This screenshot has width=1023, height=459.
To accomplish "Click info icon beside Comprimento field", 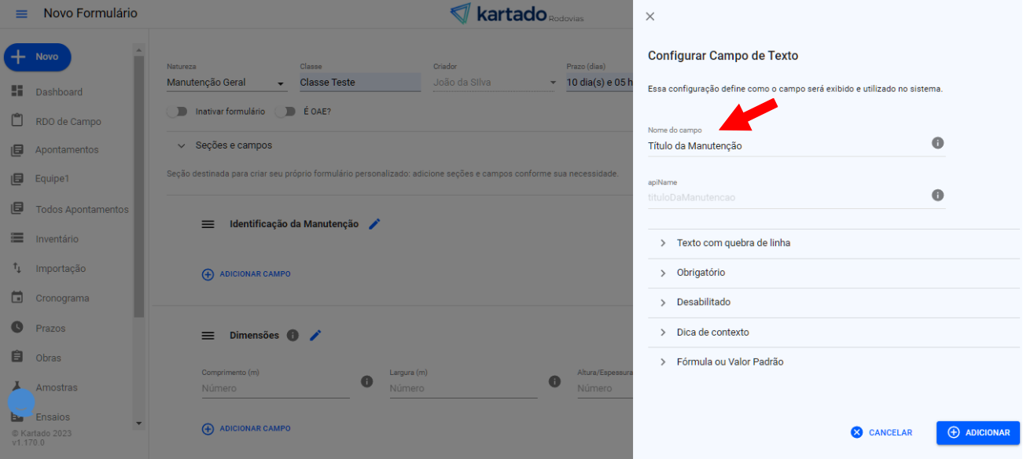I will click(x=366, y=381).
